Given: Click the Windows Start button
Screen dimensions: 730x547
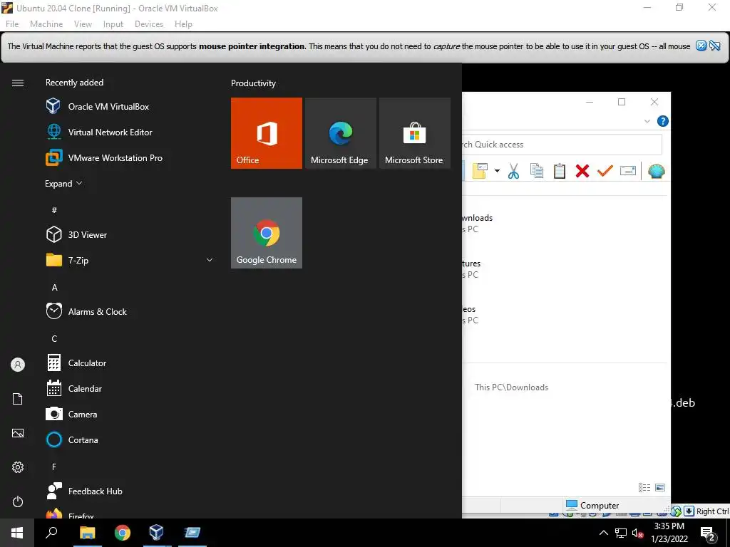Looking at the screenshot, I should coord(17,533).
